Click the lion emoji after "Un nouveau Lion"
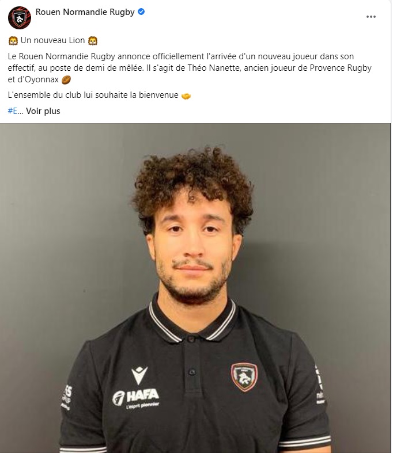393x453 pixels. (x=93, y=41)
